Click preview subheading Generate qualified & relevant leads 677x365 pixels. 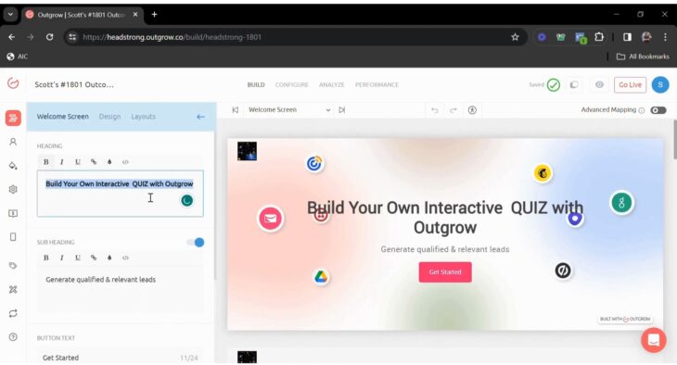pyautogui.click(x=445, y=249)
